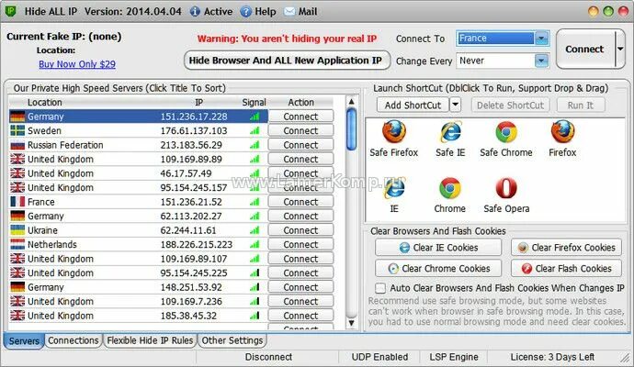
Task: Click server list scroll down arrow
Action: [351, 323]
